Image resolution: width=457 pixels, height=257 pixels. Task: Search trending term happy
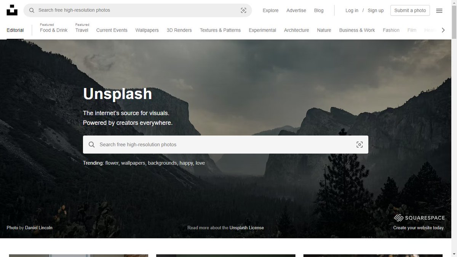pyautogui.click(x=186, y=163)
